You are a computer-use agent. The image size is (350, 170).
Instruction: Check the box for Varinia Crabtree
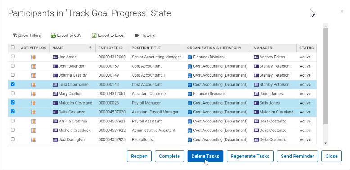click(13, 121)
